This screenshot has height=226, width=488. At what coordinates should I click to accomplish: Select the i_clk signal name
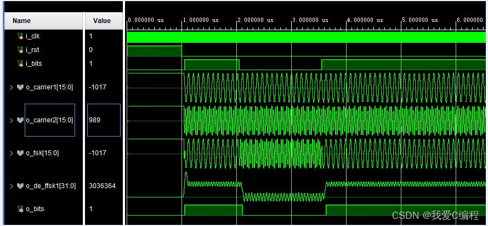click(x=33, y=36)
